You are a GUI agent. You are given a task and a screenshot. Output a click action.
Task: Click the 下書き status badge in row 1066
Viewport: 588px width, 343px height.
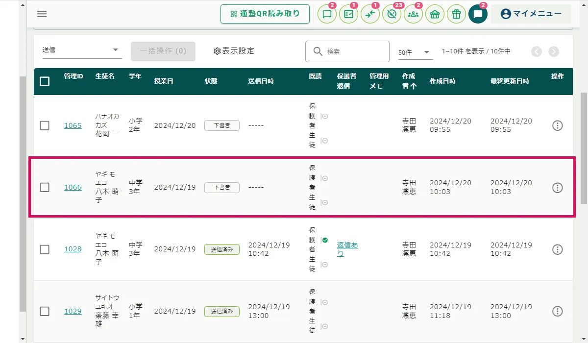coord(222,187)
